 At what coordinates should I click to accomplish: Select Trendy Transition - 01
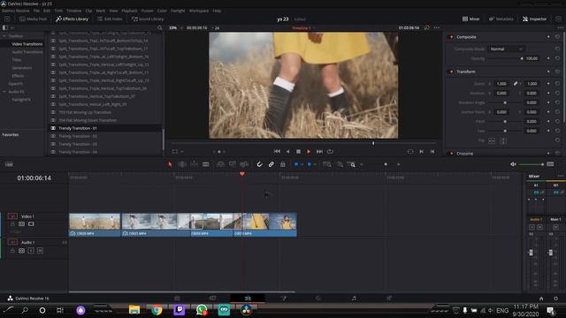78,128
